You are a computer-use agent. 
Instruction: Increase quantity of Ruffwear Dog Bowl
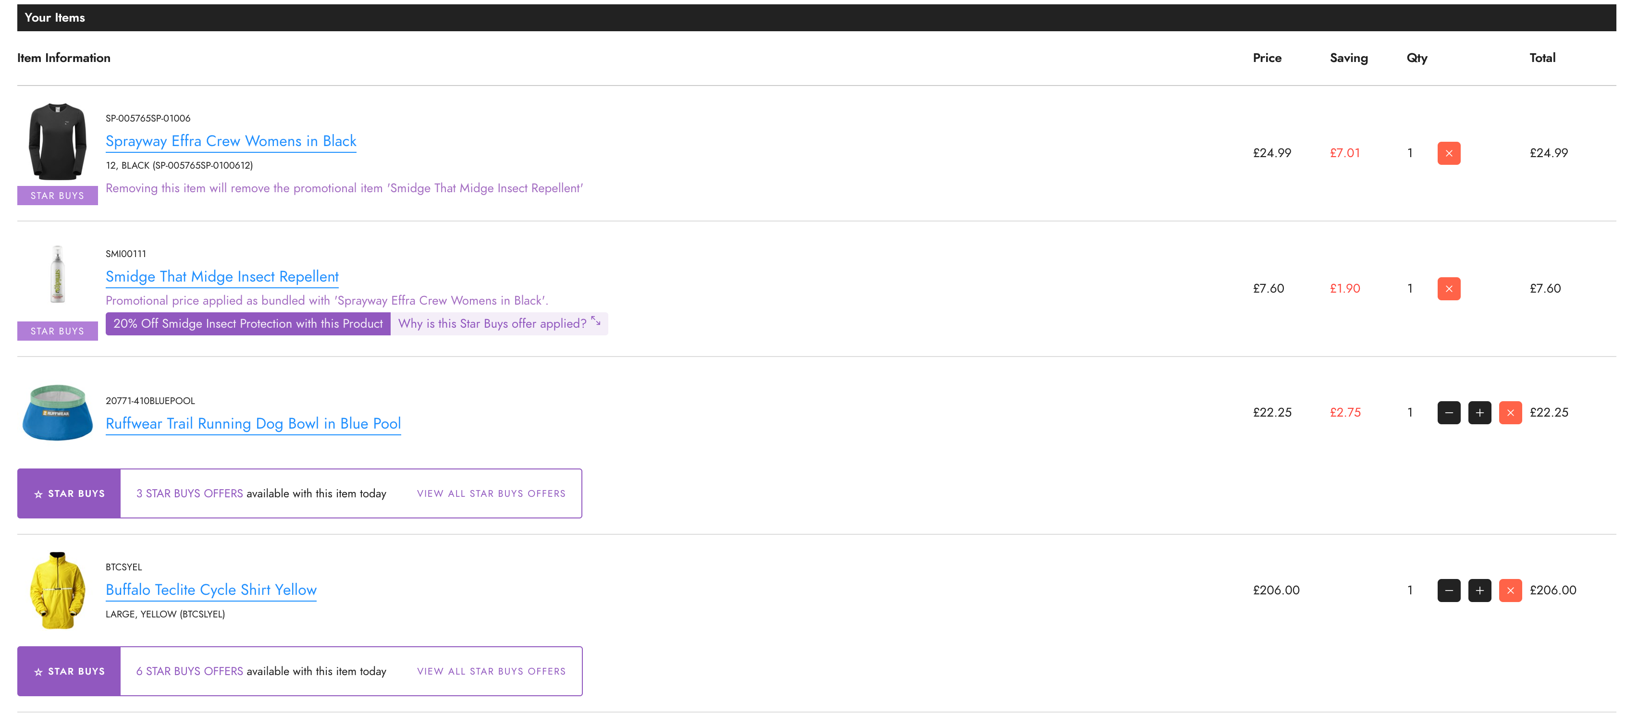coord(1479,412)
